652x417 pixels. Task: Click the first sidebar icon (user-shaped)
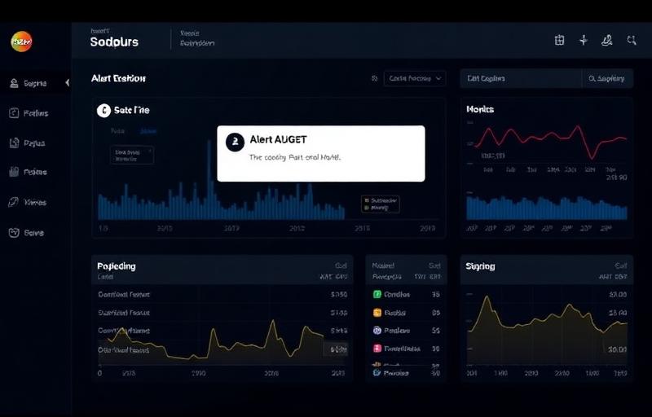(14, 83)
